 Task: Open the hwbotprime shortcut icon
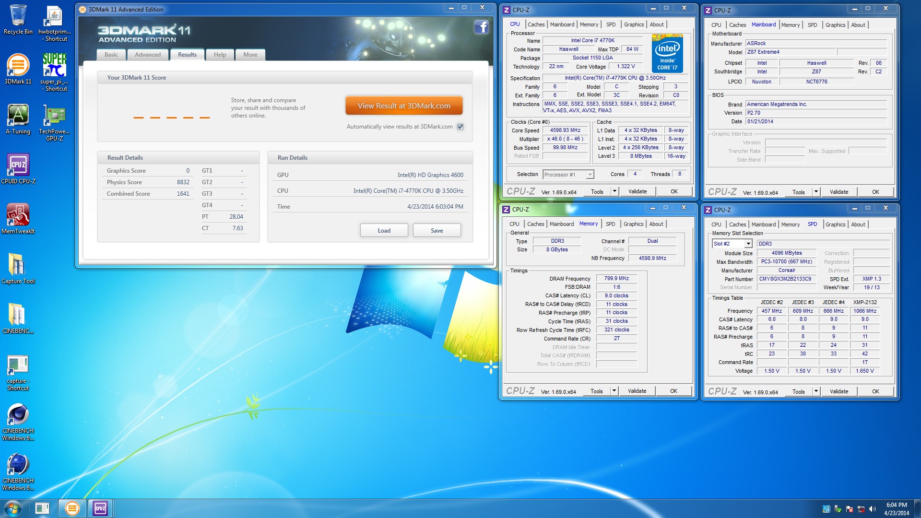pos(55,23)
